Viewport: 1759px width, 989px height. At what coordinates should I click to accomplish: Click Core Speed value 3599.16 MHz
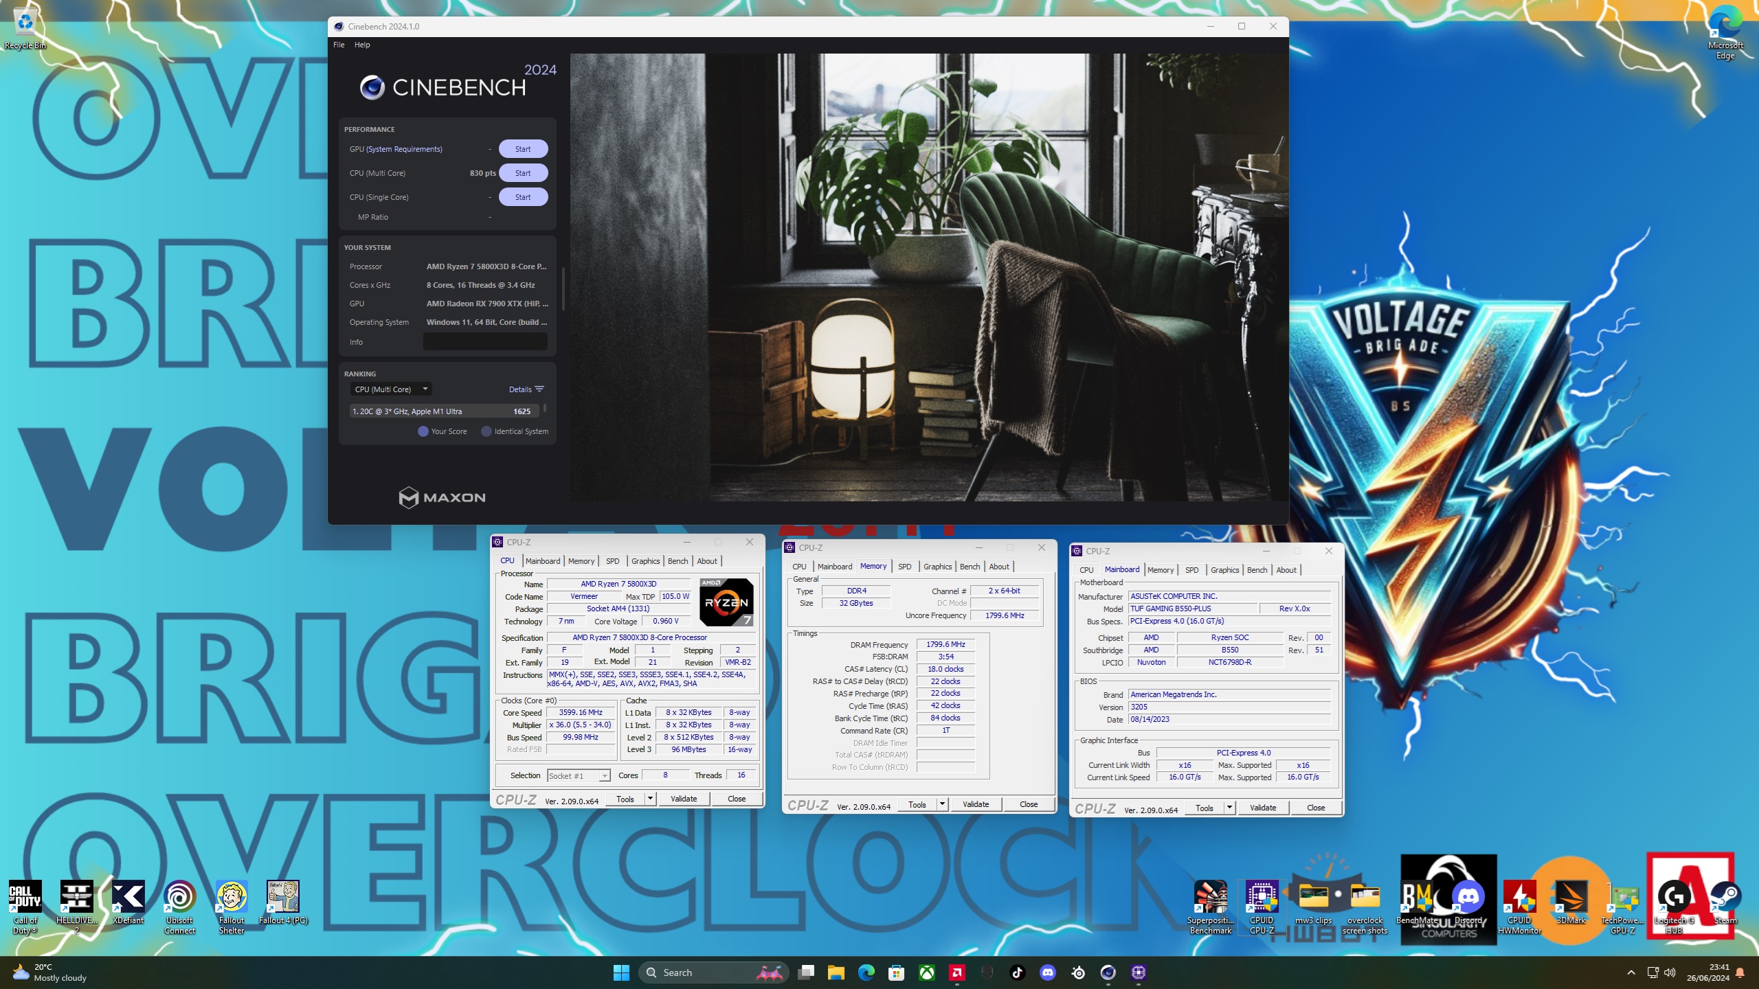tap(581, 712)
